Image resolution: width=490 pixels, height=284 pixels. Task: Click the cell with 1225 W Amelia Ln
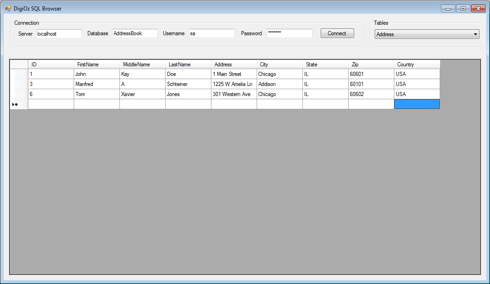pyautogui.click(x=234, y=84)
